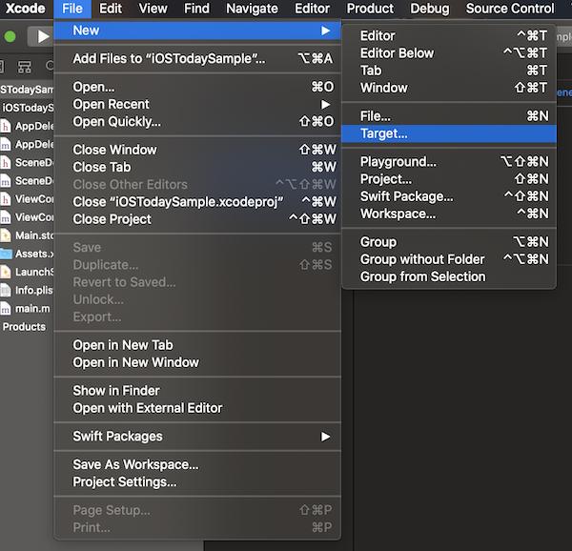The image size is (572, 551).
Task: Click the Run play button in toolbar
Action: click(x=43, y=36)
